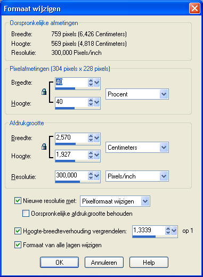The height and width of the screenshot is (277, 203).
Task: Toggle Nieuwe resolutie met checkbox
Action: coord(18,201)
